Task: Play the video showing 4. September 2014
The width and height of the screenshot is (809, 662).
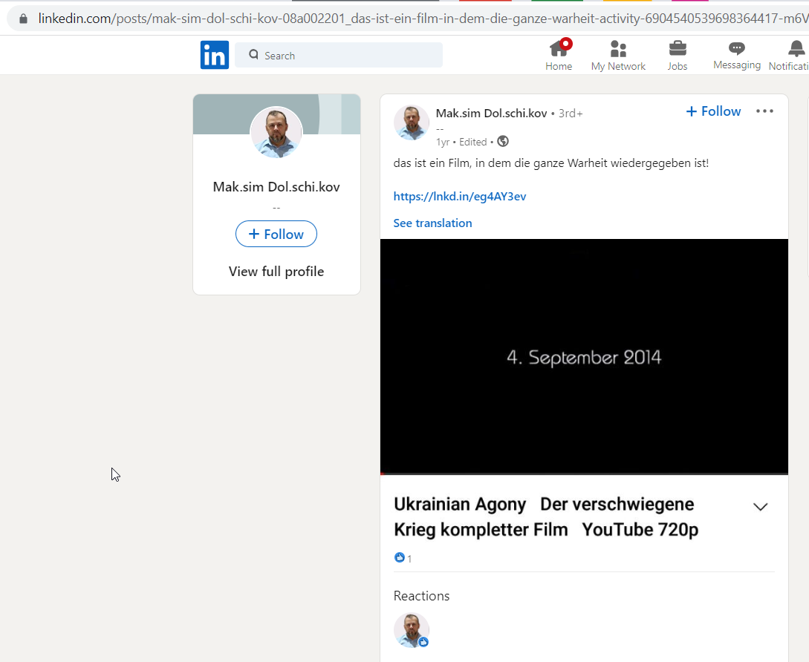Action: coord(584,355)
